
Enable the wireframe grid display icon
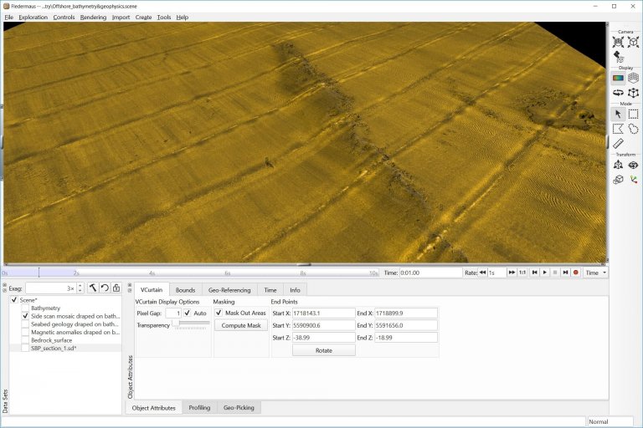pyautogui.click(x=633, y=78)
